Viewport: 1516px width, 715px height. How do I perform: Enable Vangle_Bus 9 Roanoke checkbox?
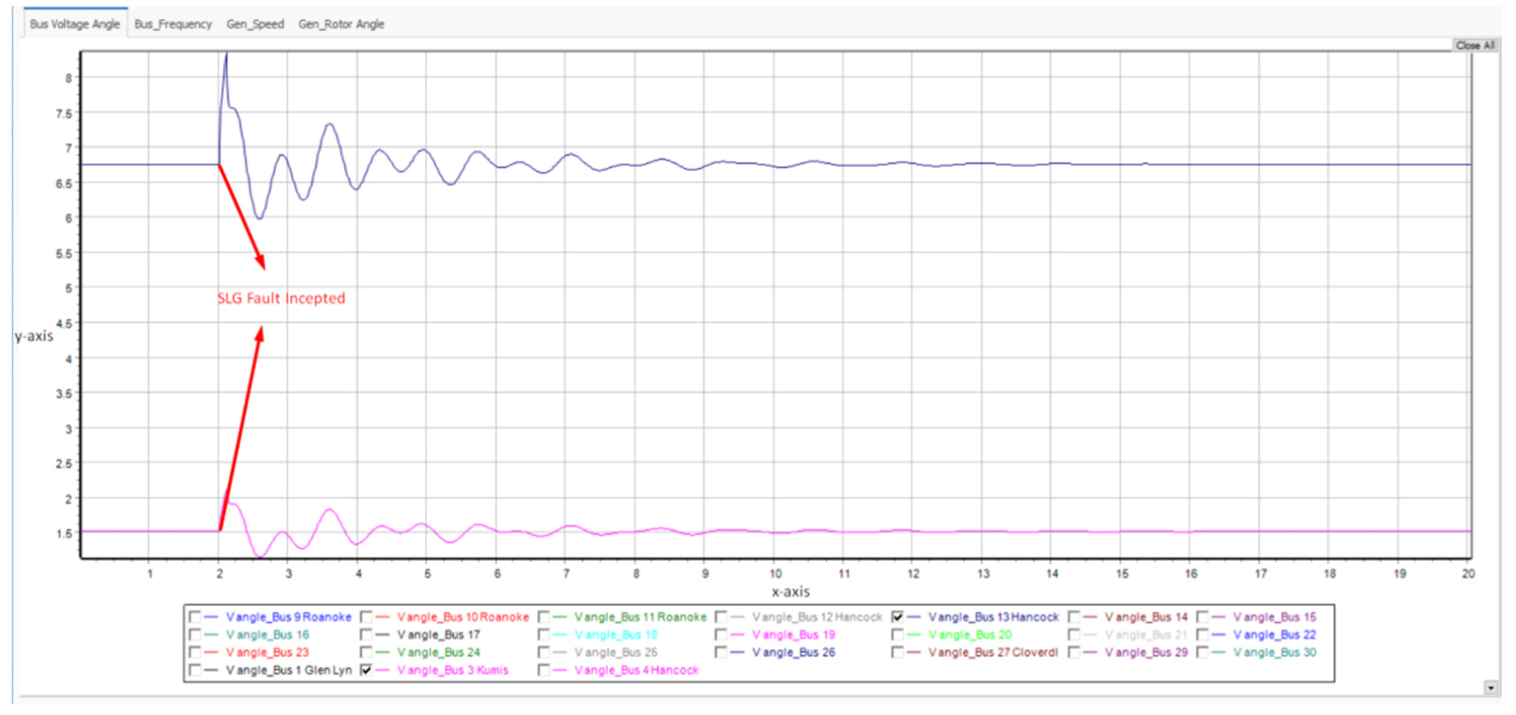195,617
